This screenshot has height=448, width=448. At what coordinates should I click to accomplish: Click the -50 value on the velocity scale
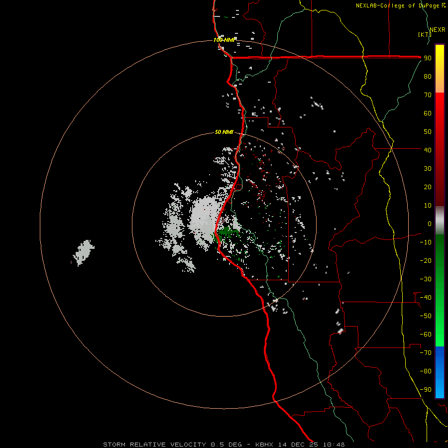click(x=426, y=316)
